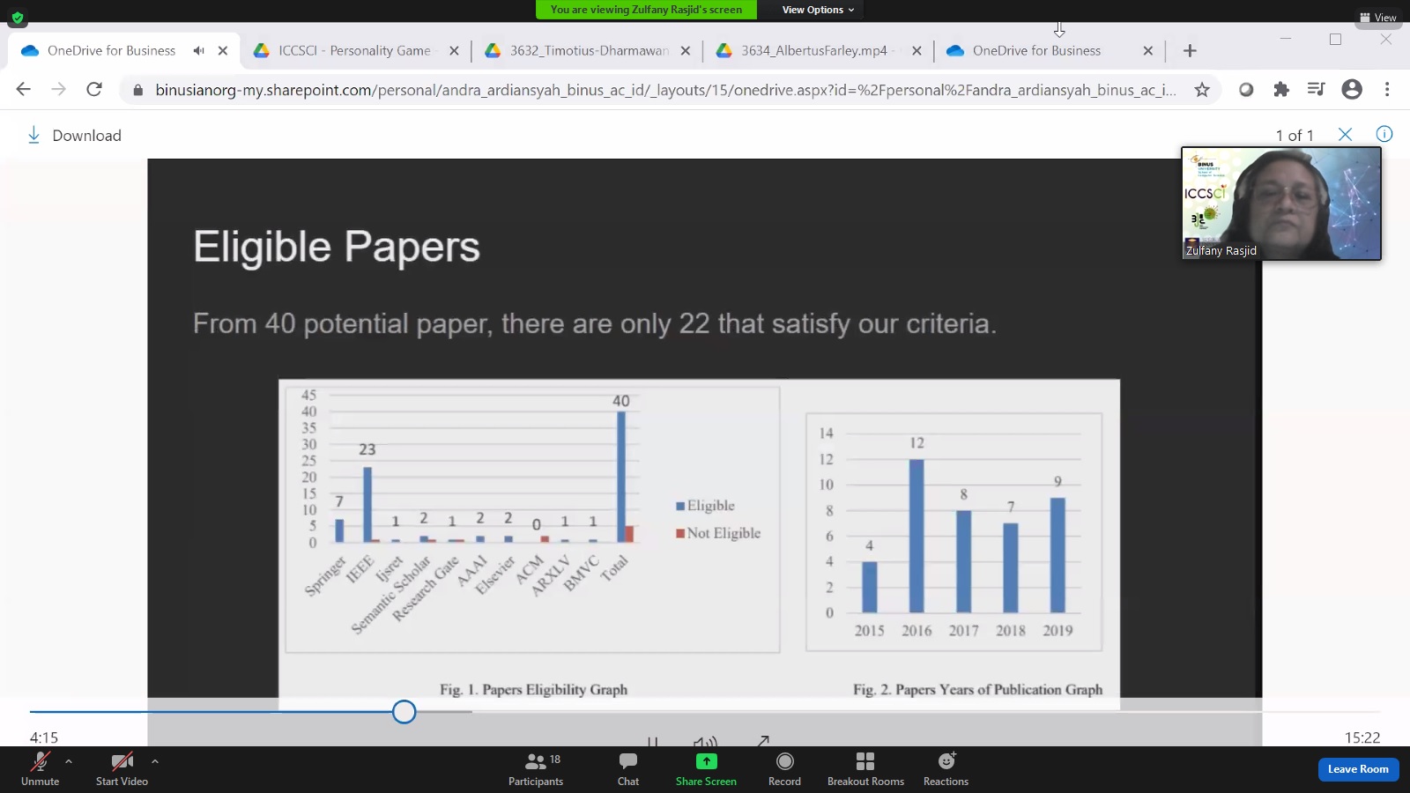Expand audio options arrow next to Unmute
Image resolution: width=1410 pixels, height=793 pixels.
click(x=69, y=761)
